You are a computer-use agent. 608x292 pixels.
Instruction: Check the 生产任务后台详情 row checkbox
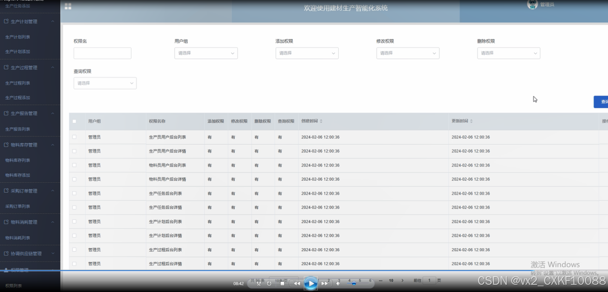(74, 207)
